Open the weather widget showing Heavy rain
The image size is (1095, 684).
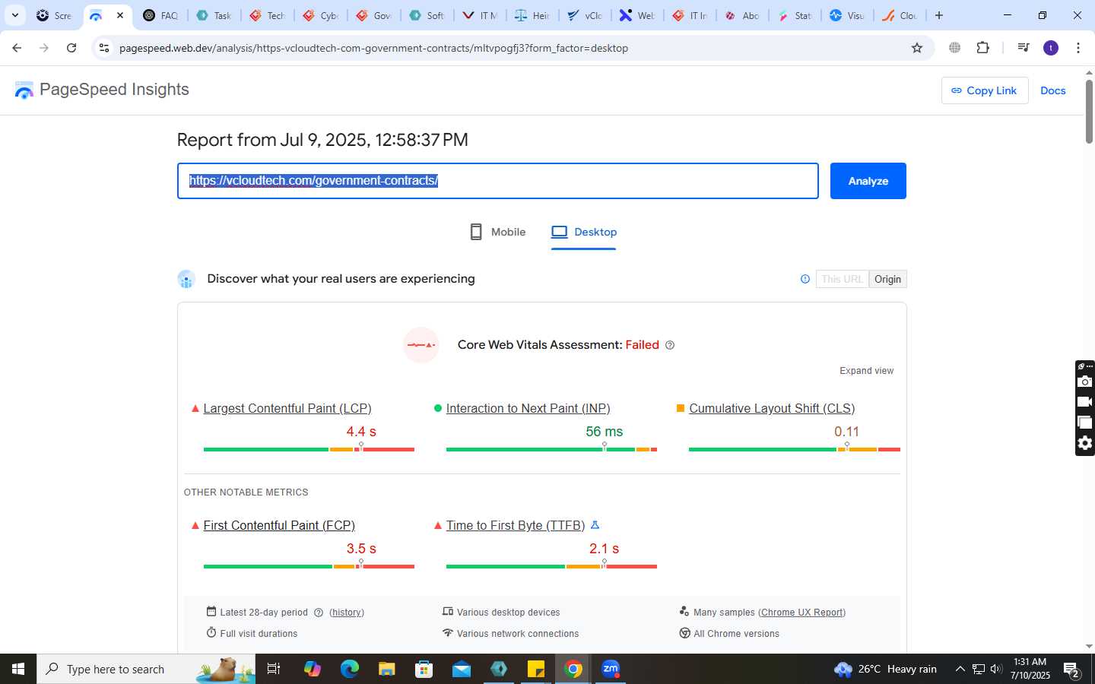885,669
